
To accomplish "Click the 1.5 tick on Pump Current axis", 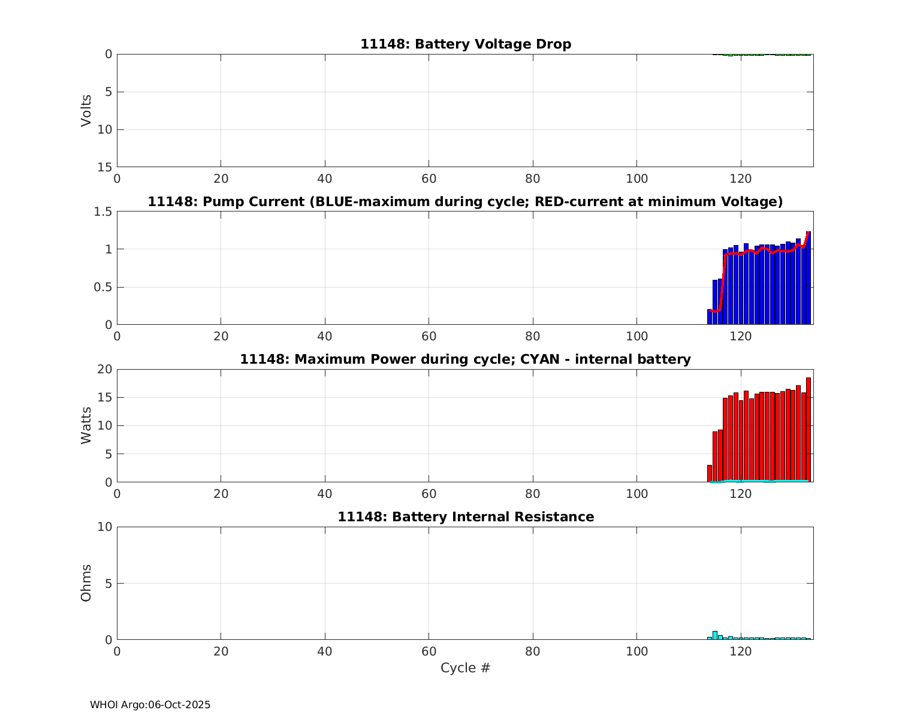I will [x=104, y=212].
